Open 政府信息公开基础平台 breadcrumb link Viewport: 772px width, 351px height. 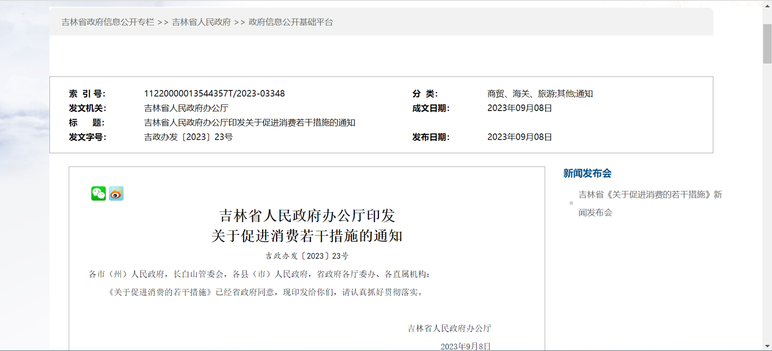tap(290, 22)
